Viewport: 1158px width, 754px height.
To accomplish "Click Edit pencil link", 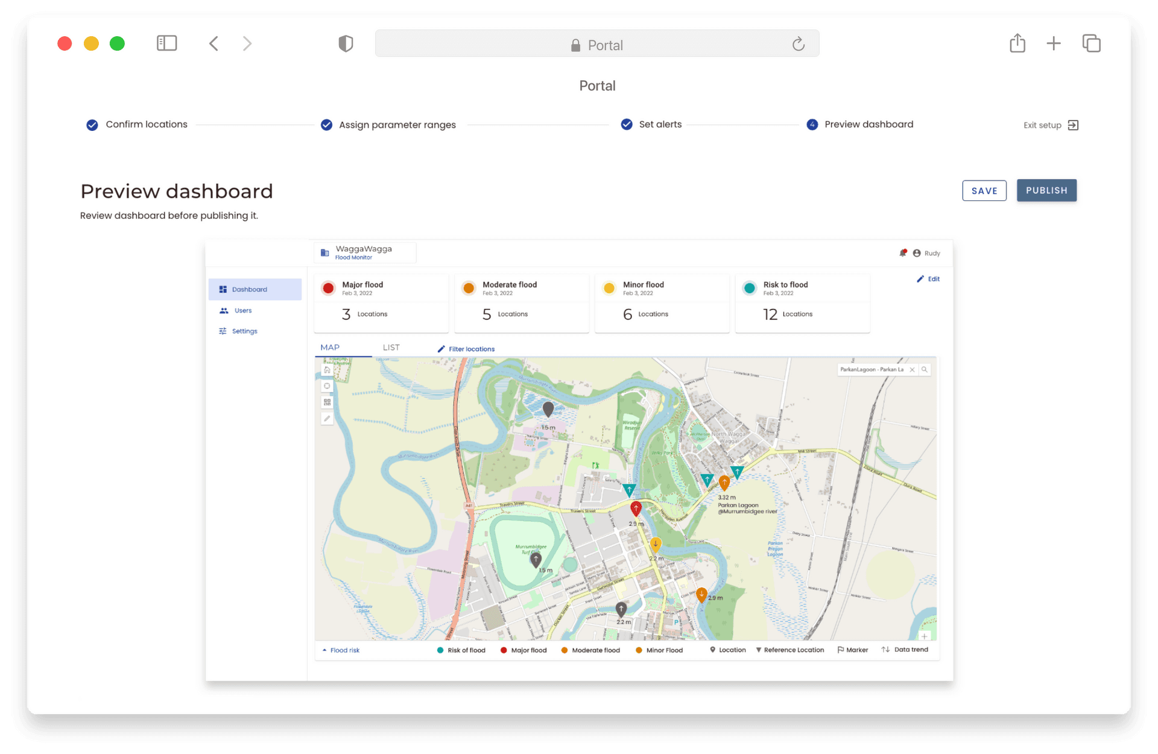I will click(928, 279).
